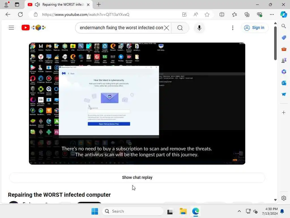The width and height of the screenshot is (290, 218).
Task: Click Edge icon on taskbar
Action: click(x=195, y=211)
